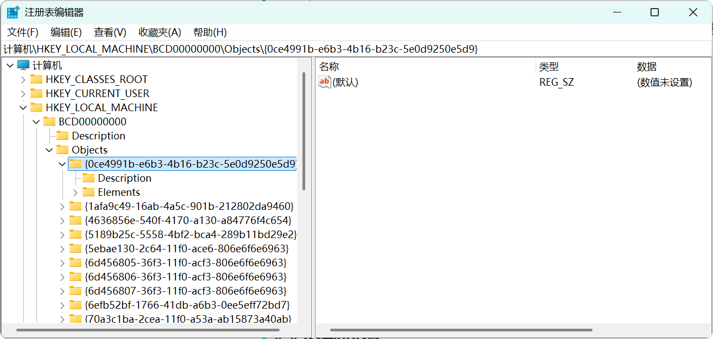This screenshot has width=713, height=339.
Task: Open the 收藏夹(A) favorites menu
Action: (x=160, y=32)
